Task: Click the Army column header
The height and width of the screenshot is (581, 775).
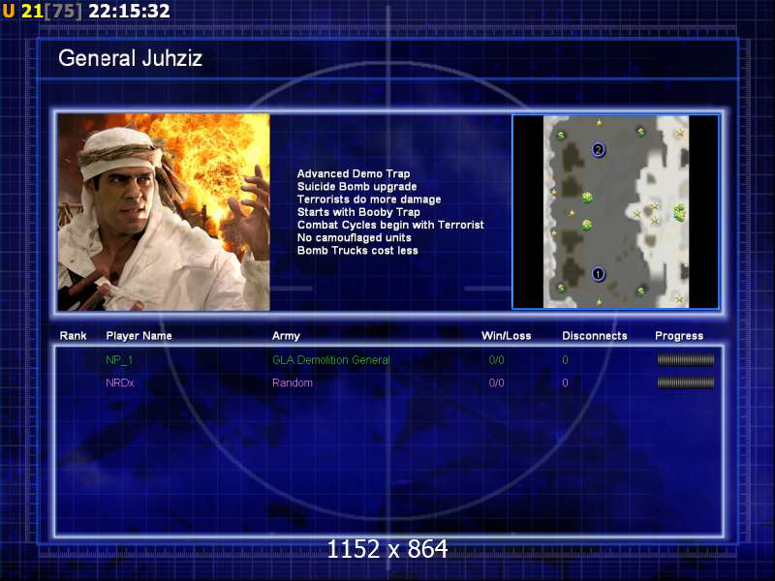Action: click(286, 336)
